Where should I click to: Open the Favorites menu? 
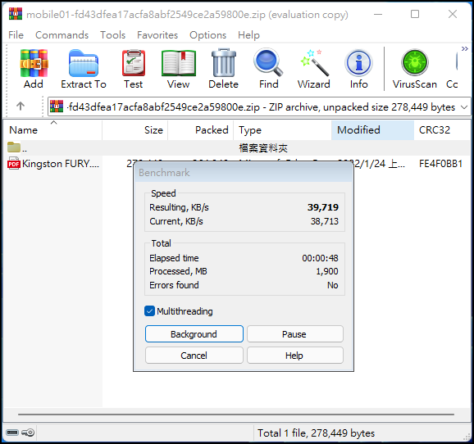click(157, 35)
